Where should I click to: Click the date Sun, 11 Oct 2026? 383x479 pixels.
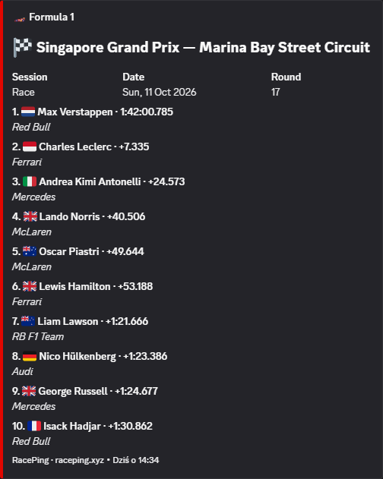point(160,93)
